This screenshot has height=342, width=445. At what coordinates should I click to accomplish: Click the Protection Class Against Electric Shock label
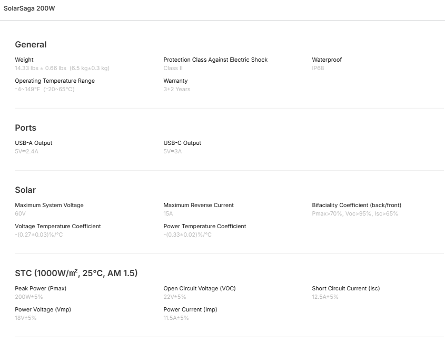215,60
